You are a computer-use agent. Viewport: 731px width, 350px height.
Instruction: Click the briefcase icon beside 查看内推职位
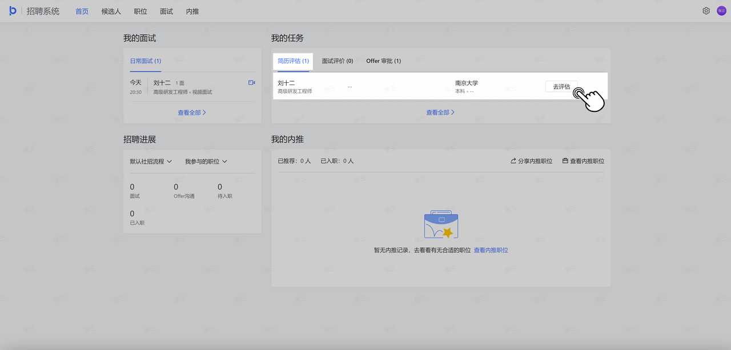coord(565,161)
